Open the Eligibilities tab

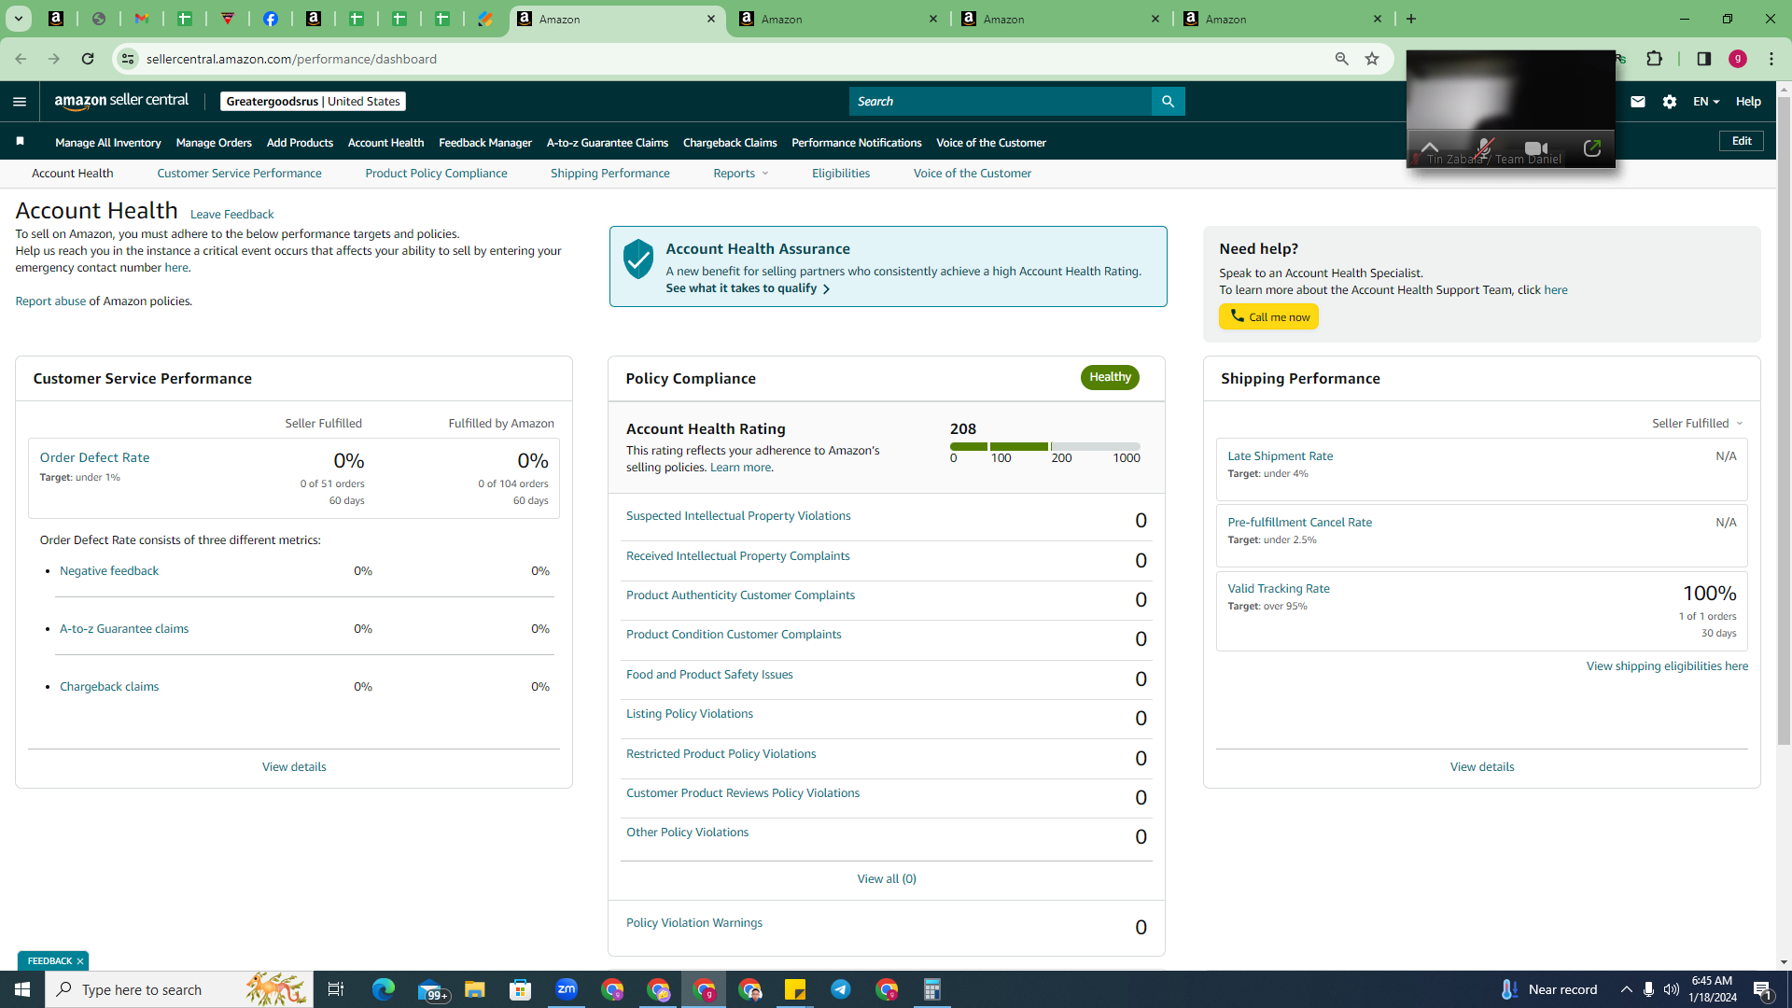pos(841,174)
